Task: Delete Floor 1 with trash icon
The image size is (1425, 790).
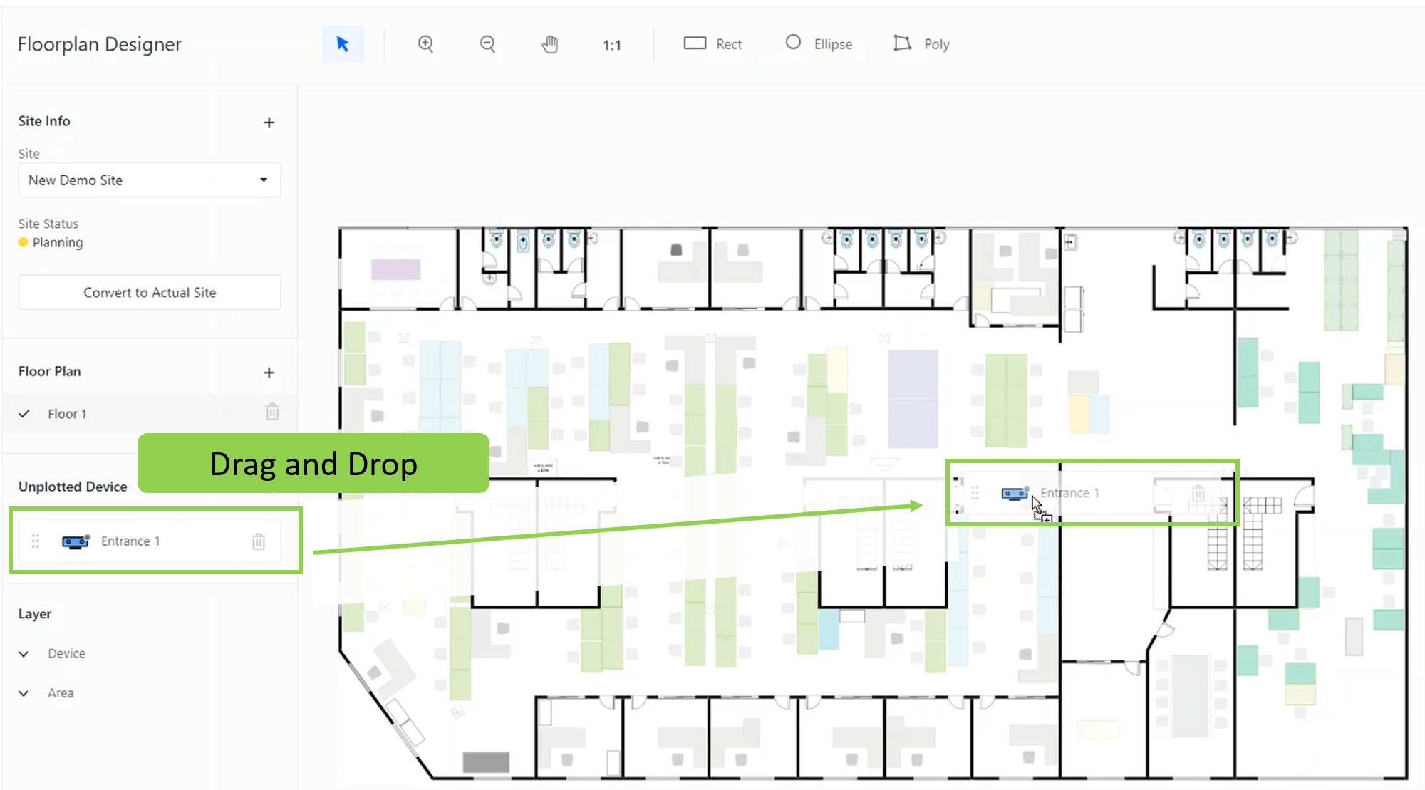Action: point(272,412)
